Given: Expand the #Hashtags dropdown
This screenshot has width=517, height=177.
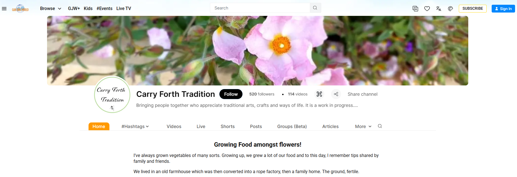Looking at the screenshot, I should click(135, 126).
